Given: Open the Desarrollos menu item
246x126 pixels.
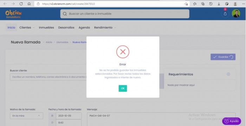Looking at the screenshot, I should (66, 28).
